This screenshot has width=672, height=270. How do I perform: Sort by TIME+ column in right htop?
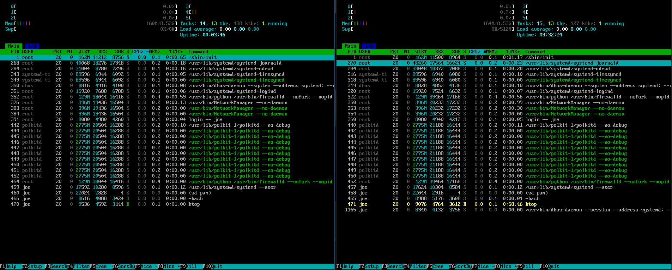point(513,52)
